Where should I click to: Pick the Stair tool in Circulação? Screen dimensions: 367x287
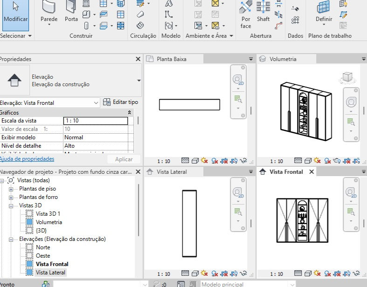pos(140,26)
